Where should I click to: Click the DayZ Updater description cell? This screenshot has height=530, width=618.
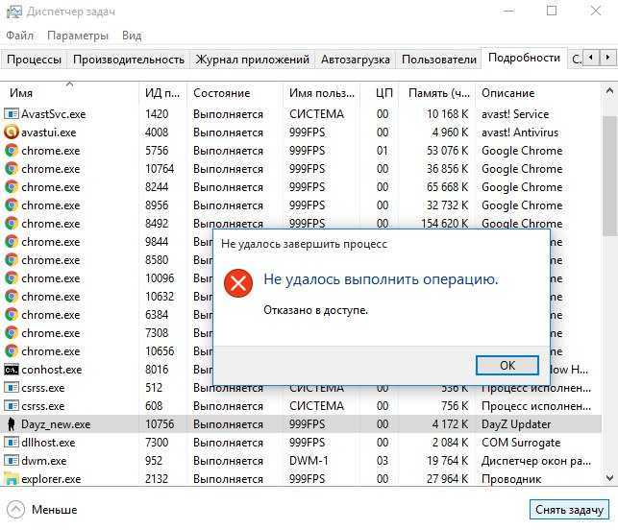516,424
